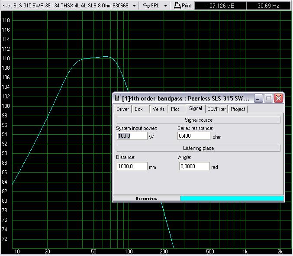Click the Listening place section header
The image size is (293, 256).
pos(199,148)
